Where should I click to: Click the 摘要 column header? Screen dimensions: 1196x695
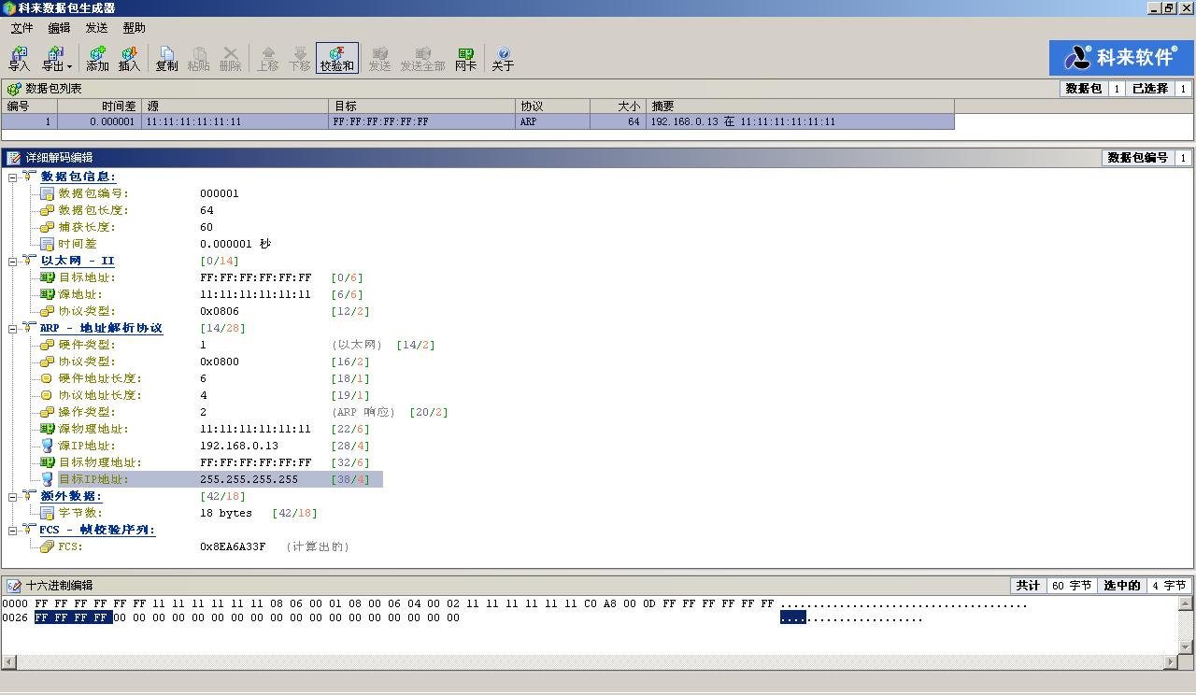pos(799,106)
